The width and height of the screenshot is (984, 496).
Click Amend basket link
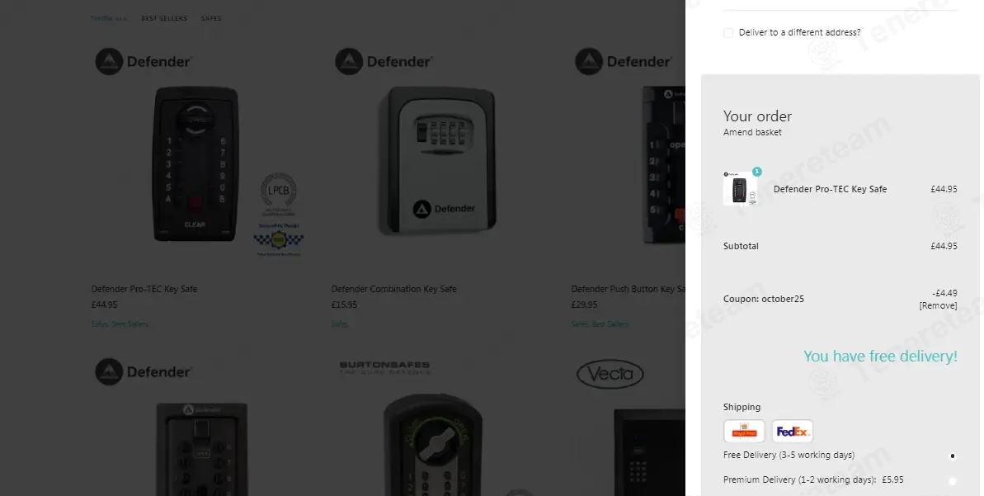coord(752,132)
